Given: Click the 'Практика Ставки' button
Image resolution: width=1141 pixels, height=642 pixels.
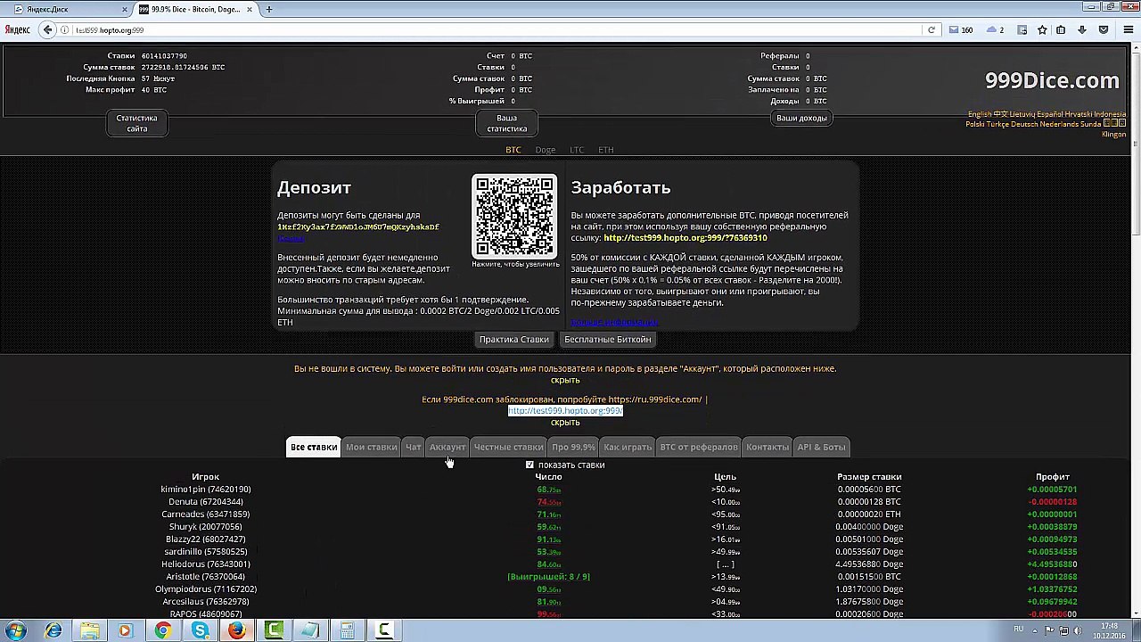Looking at the screenshot, I should click(514, 339).
